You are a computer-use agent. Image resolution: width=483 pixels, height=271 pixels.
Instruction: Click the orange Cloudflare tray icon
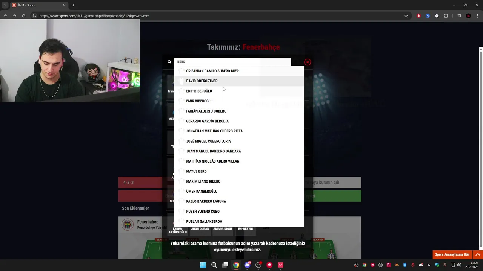(397, 265)
